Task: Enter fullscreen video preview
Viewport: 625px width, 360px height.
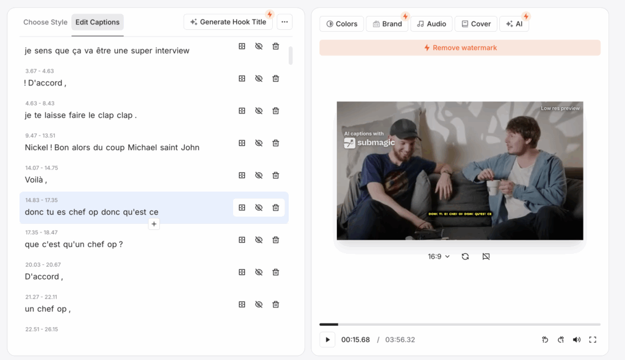Action: [593, 340]
